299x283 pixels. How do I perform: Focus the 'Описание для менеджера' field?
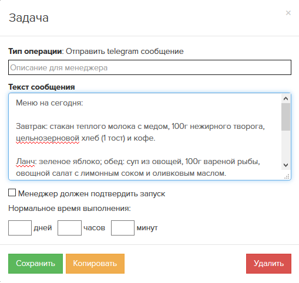point(150,67)
